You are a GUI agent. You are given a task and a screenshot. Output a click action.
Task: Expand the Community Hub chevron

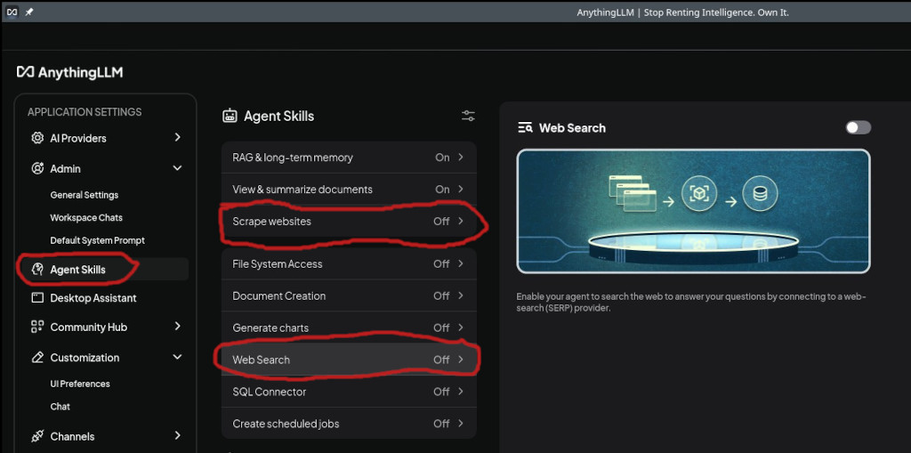click(177, 327)
